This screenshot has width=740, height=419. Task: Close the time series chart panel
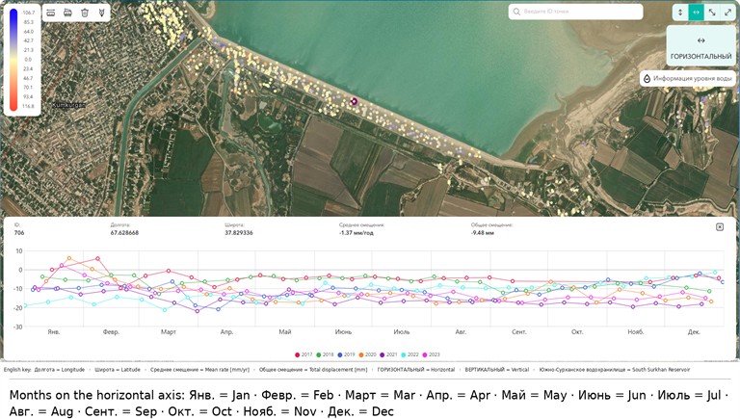[720, 227]
